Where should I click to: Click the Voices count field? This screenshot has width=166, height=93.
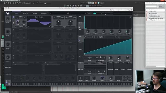click(x=81, y=78)
